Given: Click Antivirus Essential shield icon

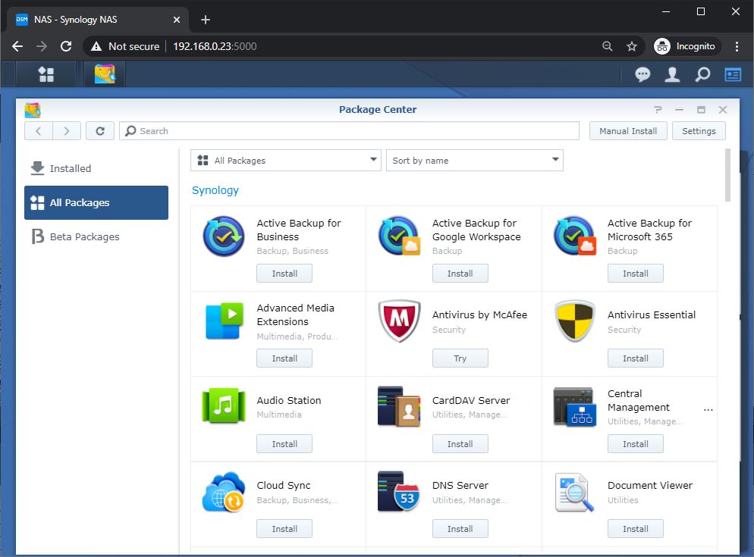Looking at the screenshot, I should tap(575, 321).
